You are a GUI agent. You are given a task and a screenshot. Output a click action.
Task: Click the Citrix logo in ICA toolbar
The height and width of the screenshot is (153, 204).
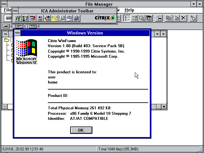pos(105,18)
